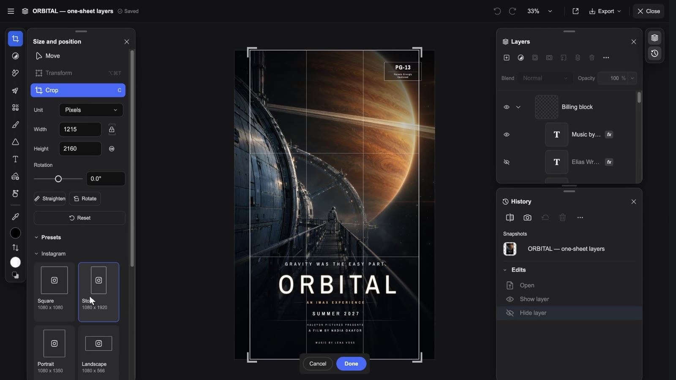Image resolution: width=676 pixels, height=380 pixels.
Task: Select the Eyedropper tool
Action: (15, 217)
